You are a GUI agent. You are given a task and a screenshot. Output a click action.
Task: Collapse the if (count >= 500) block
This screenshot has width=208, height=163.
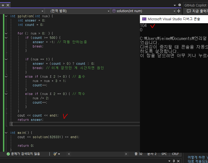(6, 38)
